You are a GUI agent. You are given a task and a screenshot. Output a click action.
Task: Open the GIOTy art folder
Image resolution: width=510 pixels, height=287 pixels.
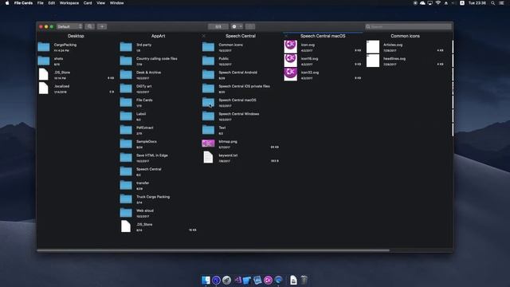(126, 88)
